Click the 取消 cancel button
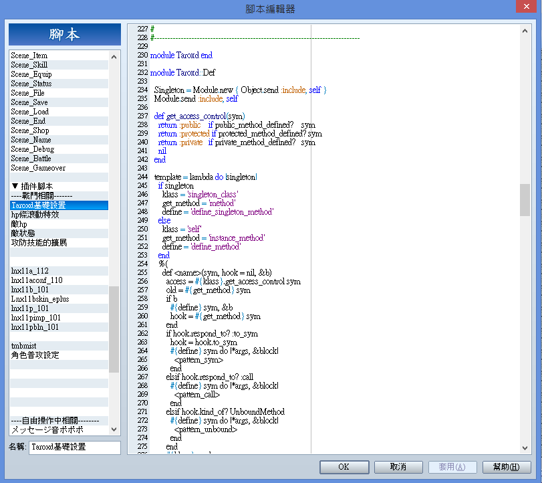Image resolution: width=542 pixels, height=483 pixels. click(x=398, y=467)
